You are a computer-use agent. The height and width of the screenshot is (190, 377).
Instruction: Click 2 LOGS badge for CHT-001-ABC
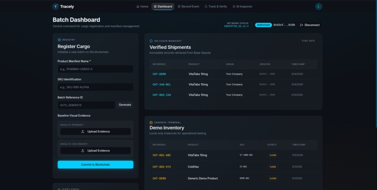[x=273, y=155]
